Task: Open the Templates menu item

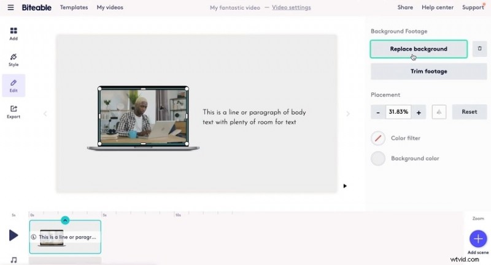Action: click(x=74, y=7)
